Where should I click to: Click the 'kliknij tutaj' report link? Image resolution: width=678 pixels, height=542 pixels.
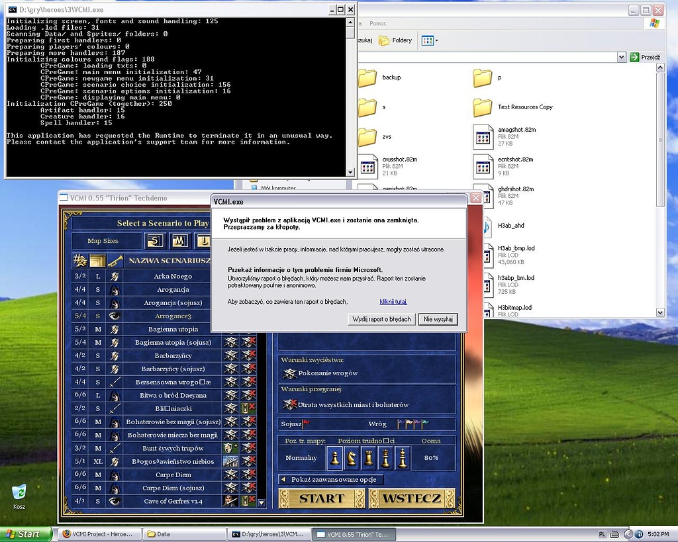[x=393, y=302]
